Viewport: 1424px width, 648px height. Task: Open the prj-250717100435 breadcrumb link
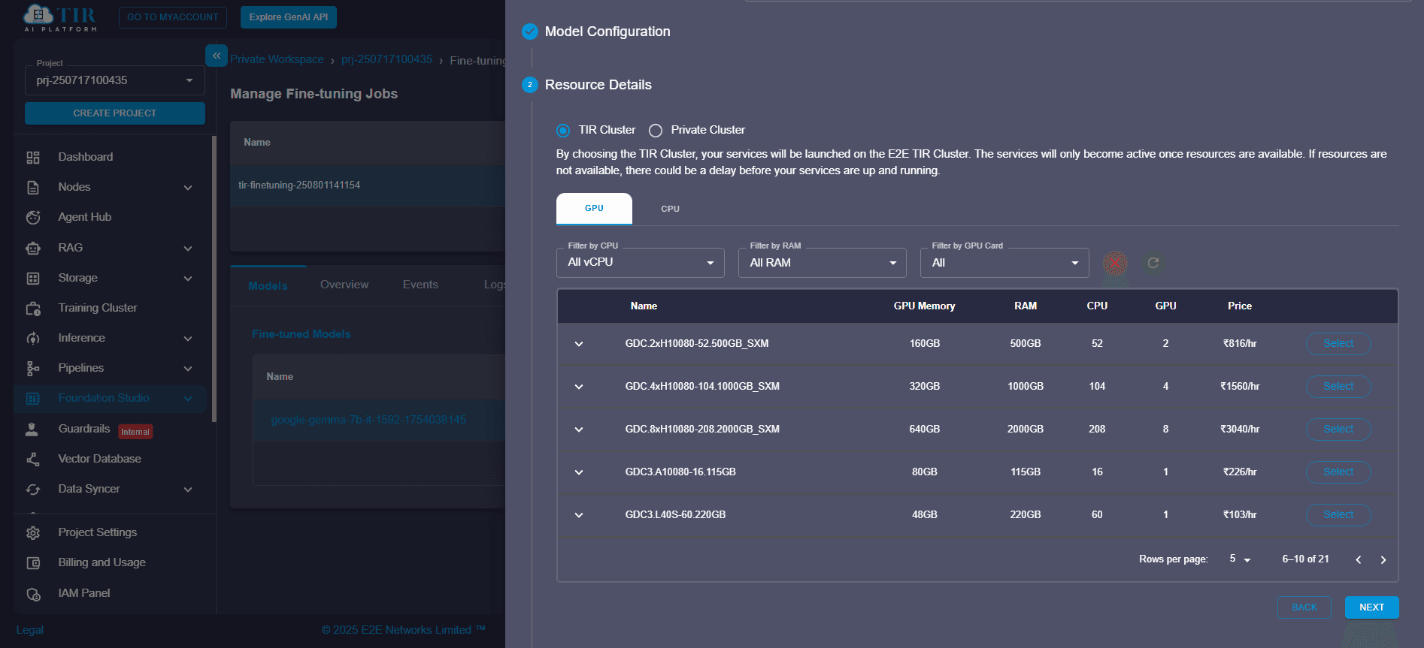click(386, 60)
